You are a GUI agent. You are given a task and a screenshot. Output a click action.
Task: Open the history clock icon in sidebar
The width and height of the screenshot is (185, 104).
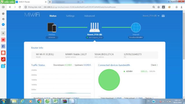(3, 19)
